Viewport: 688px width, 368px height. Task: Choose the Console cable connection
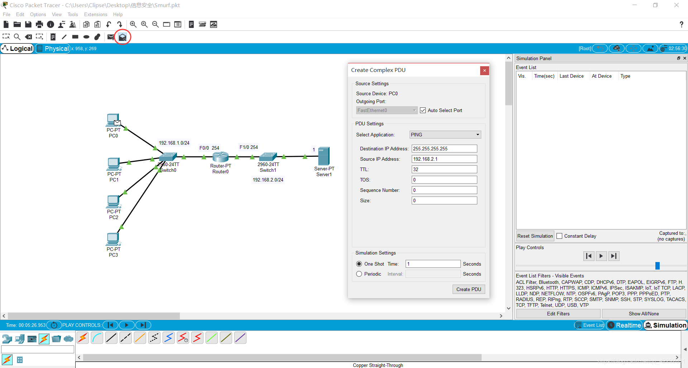(x=97, y=338)
